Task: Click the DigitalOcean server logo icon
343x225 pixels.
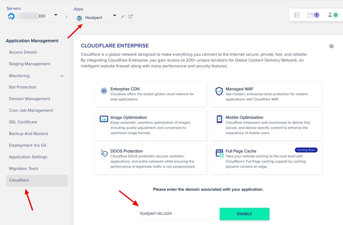Action: [11, 16]
